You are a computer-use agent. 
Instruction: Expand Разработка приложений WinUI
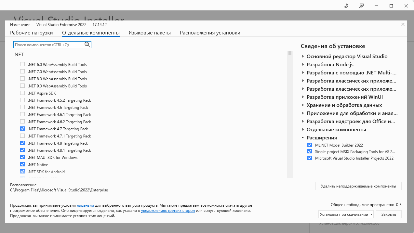tap(303, 97)
